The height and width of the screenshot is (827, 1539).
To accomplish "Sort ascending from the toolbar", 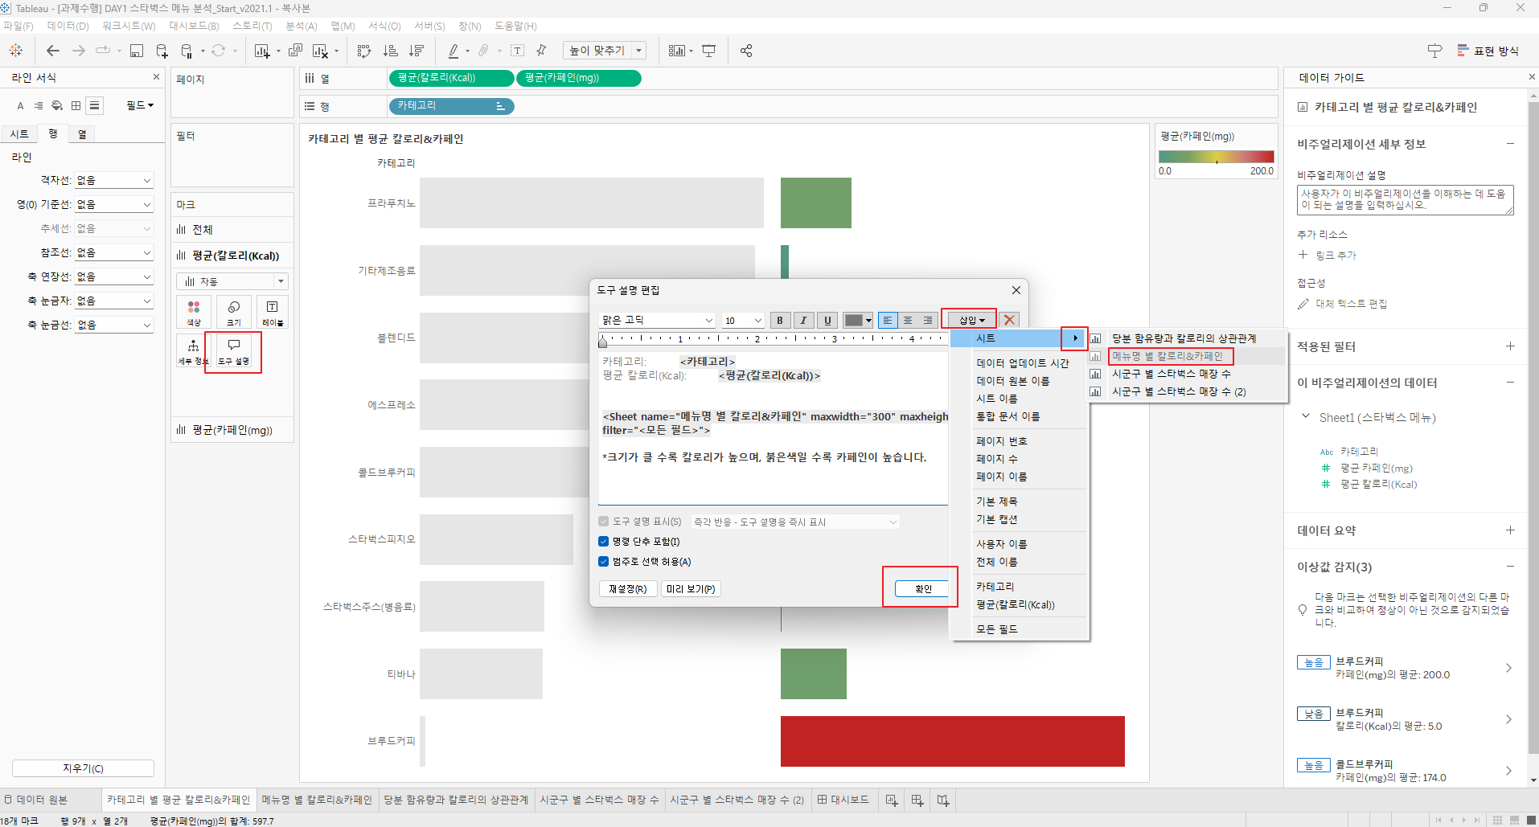I will pos(391,51).
